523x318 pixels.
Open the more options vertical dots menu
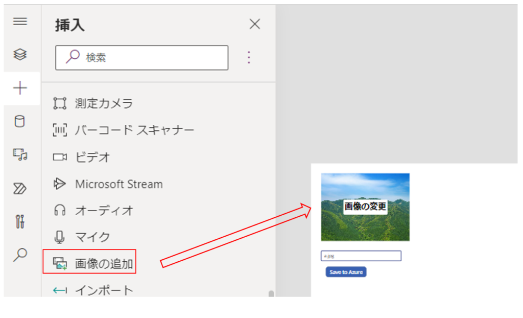pos(249,57)
